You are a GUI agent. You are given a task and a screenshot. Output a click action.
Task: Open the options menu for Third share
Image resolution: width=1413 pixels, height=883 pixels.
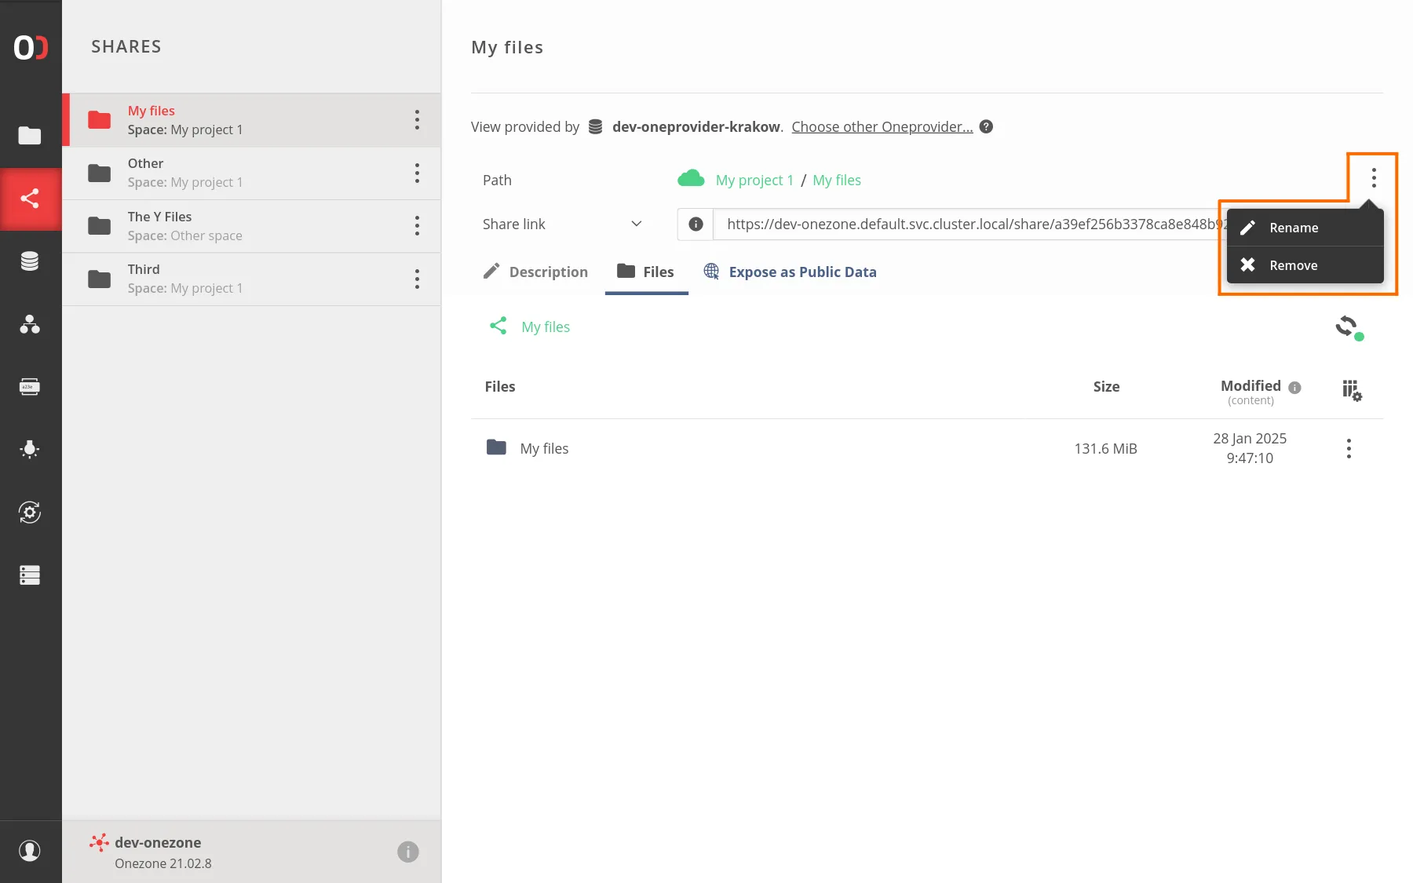tap(417, 279)
